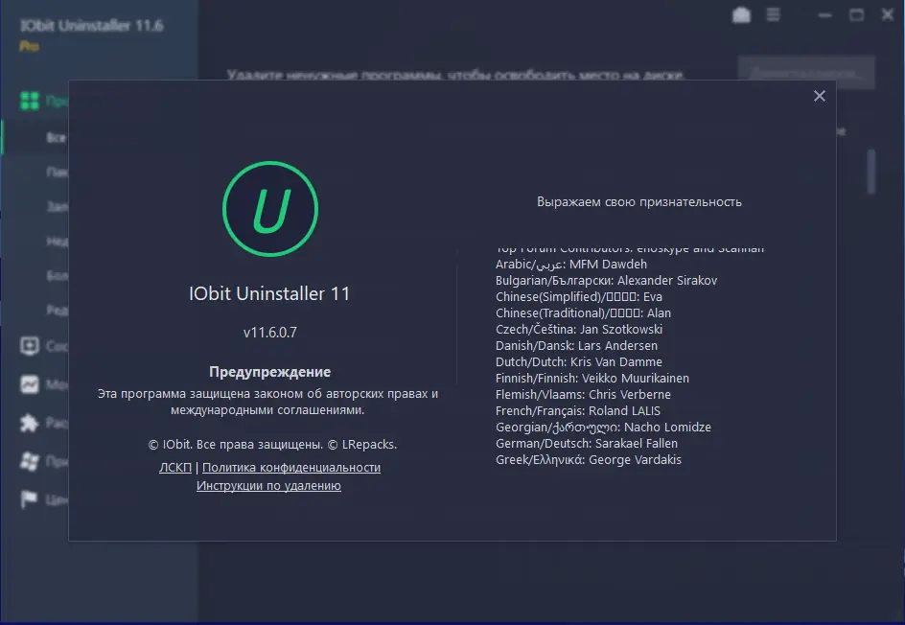Open the hamburger menu in title bar
This screenshot has height=625, width=905.
(x=774, y=14)
